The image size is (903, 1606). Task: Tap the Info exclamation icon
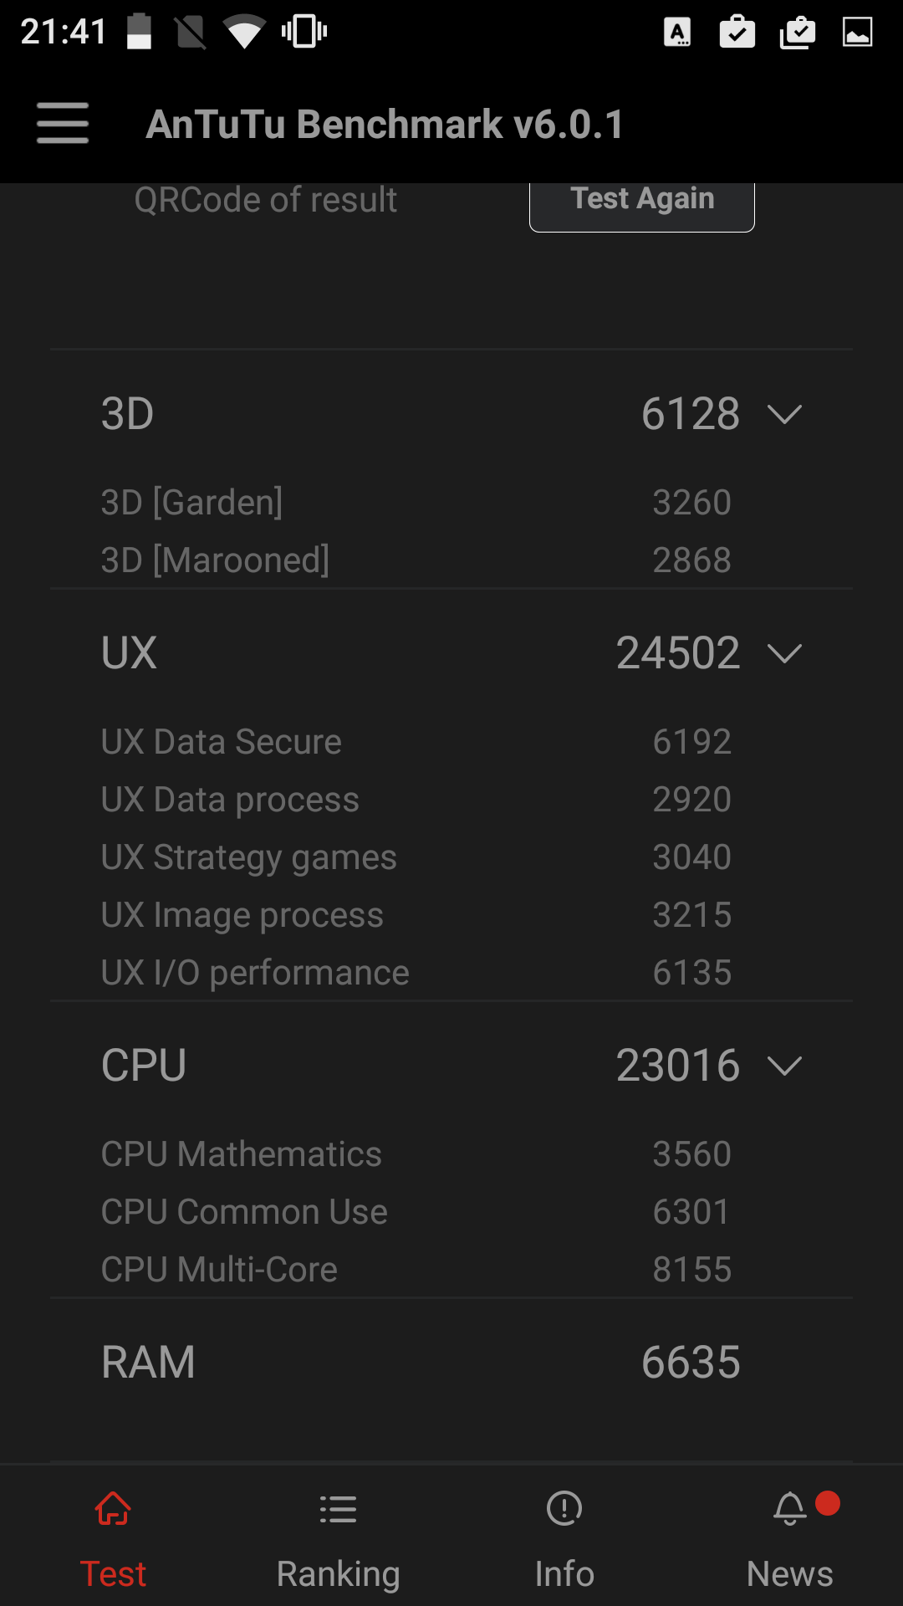tap(564, 1509)
